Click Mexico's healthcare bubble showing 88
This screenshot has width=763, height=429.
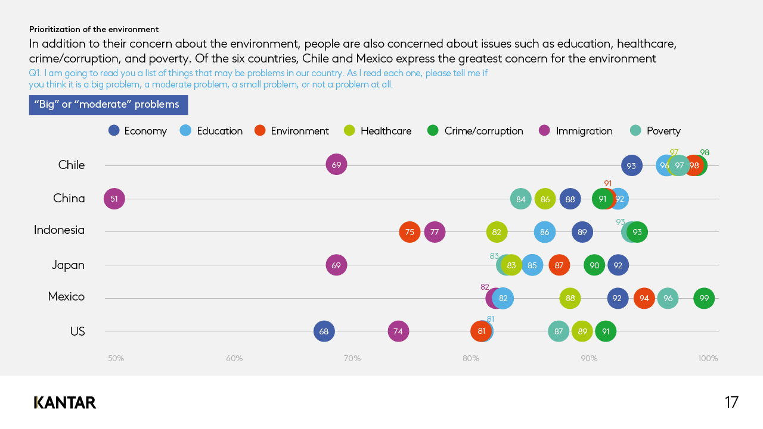coord(570,298)
